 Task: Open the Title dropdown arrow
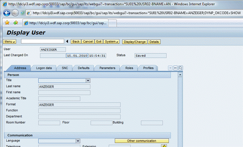[x=88, y=81]
